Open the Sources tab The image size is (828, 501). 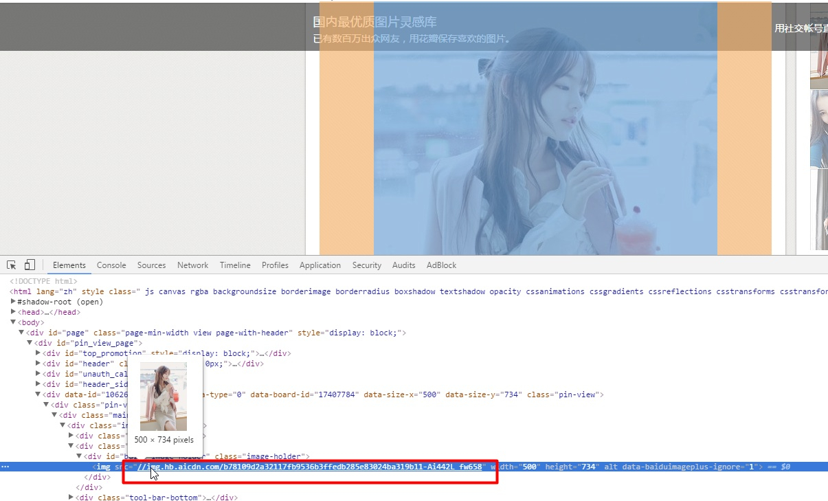(x=151, y=265)
